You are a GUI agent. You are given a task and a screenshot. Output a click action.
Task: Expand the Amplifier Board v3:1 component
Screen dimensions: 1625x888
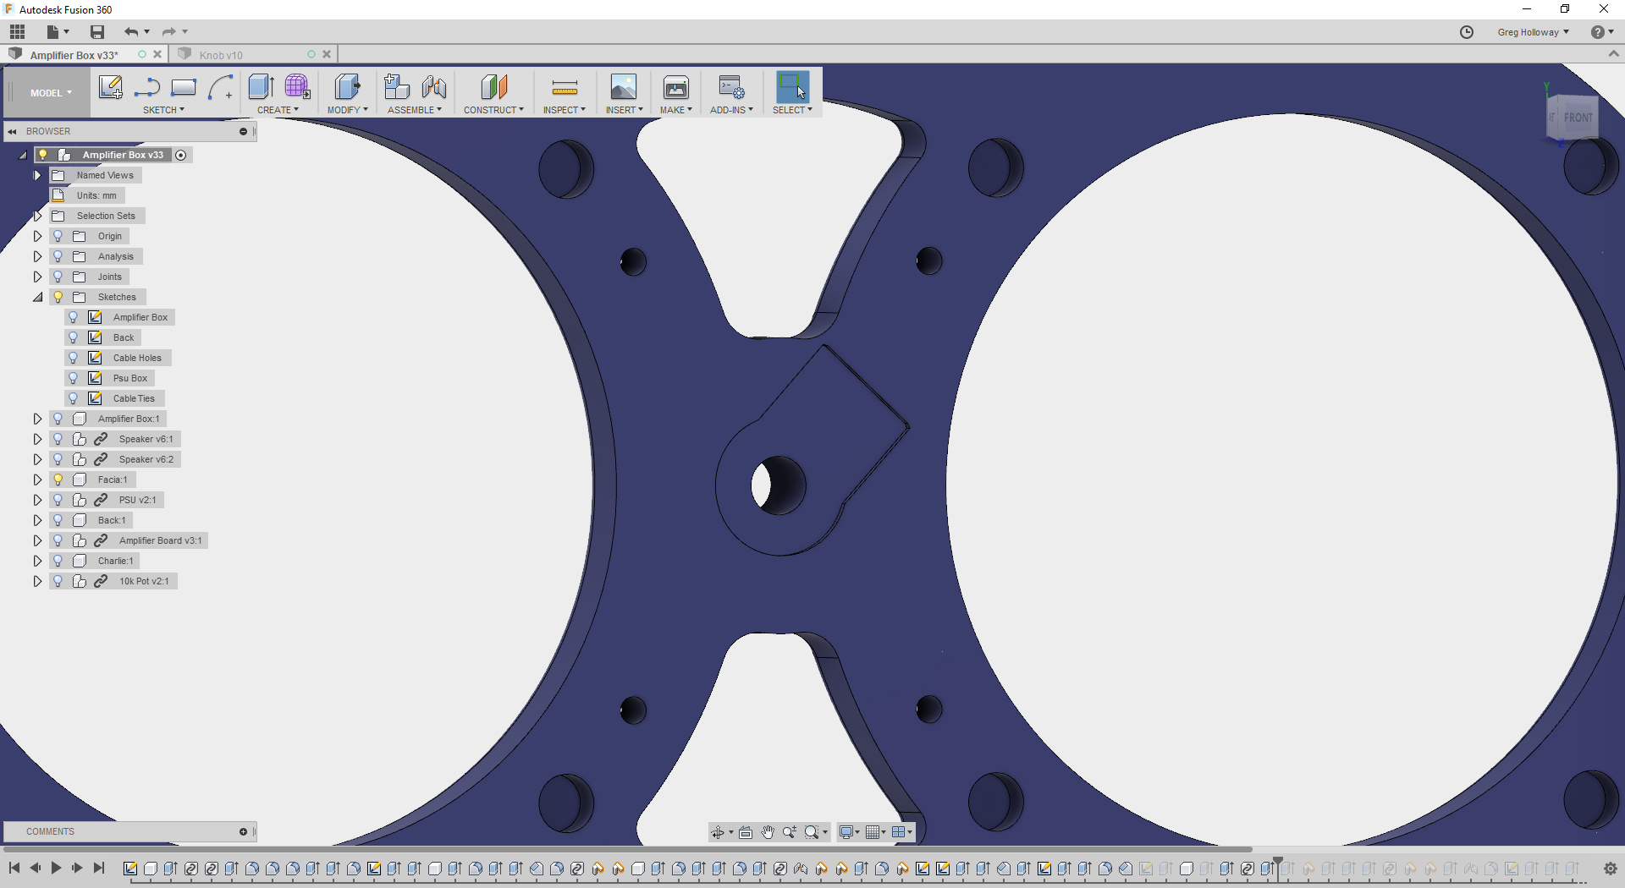pyautogui.click(x=36, y=540)
